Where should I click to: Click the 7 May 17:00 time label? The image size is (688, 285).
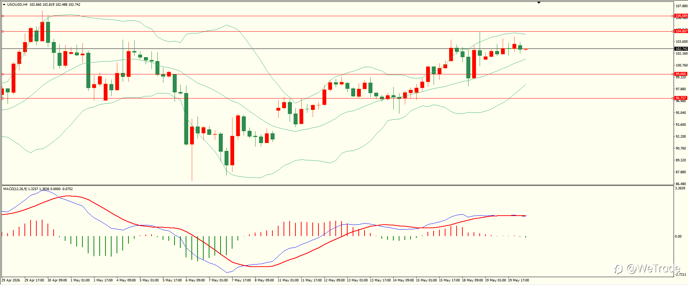(x=241, y=280)
